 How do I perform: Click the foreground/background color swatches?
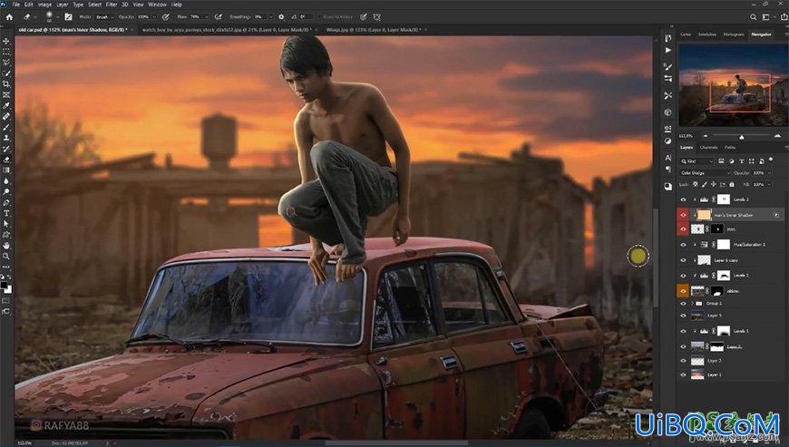click(x=6, y=287)
